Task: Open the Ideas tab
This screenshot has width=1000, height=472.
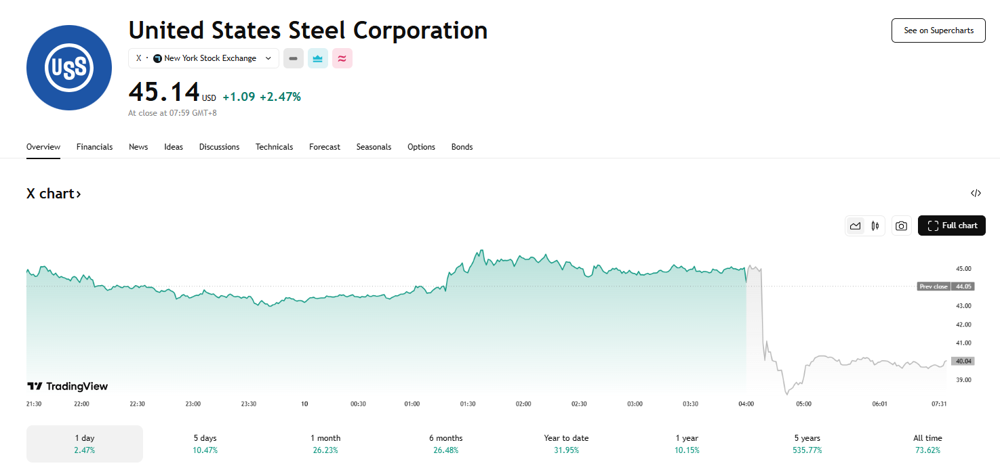Action: (x=174, y=147)
